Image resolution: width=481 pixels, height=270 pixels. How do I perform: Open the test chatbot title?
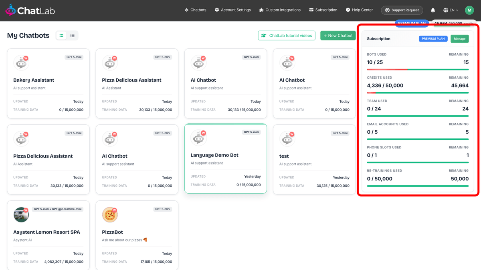point(284,156)
